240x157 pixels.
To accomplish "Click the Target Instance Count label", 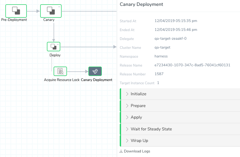I will pyautogui.click(x=137, y=83).
